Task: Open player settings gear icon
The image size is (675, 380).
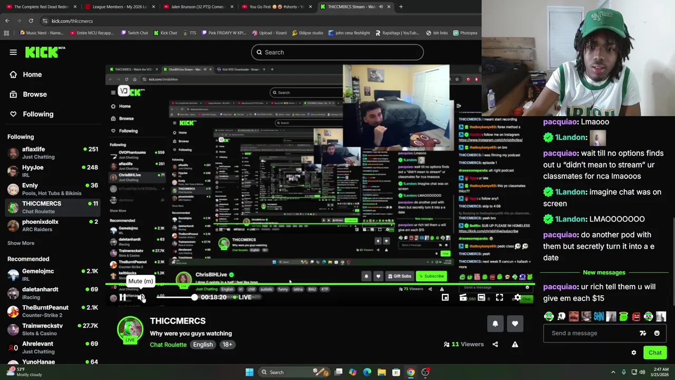Action: click(x=517, y=298)
